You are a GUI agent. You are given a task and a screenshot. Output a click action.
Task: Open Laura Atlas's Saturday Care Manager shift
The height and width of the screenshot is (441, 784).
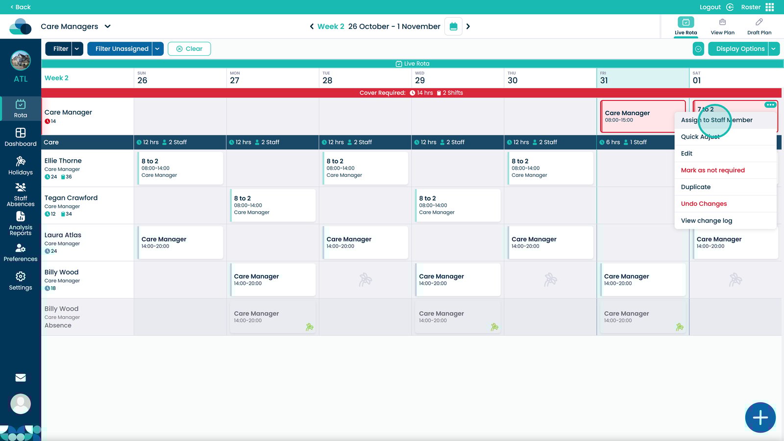point(735,243)
